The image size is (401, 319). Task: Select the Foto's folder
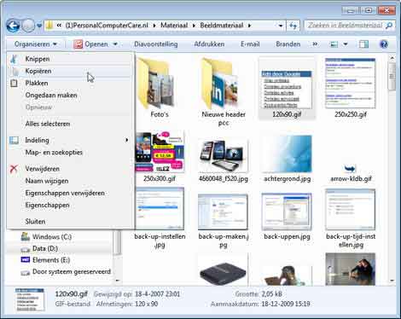[160, 88]
